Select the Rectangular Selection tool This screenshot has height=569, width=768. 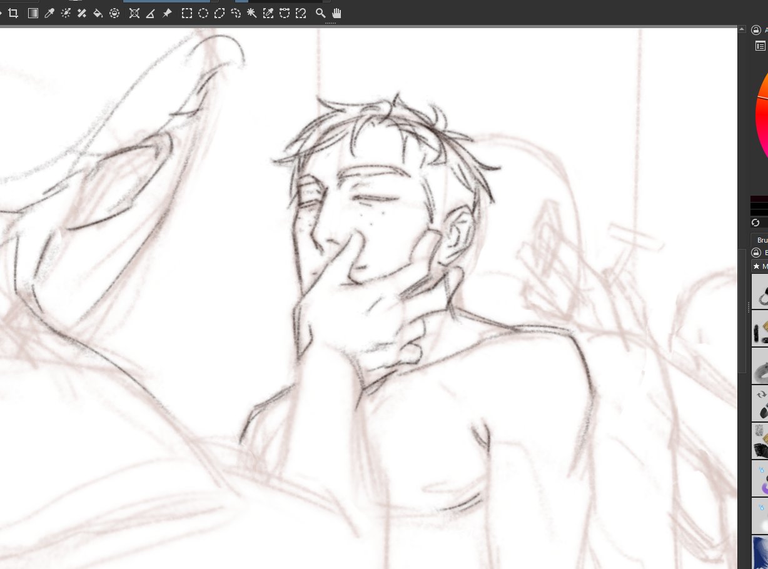186,13
